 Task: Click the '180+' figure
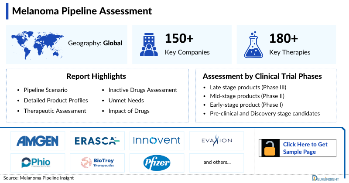point(284,38)
